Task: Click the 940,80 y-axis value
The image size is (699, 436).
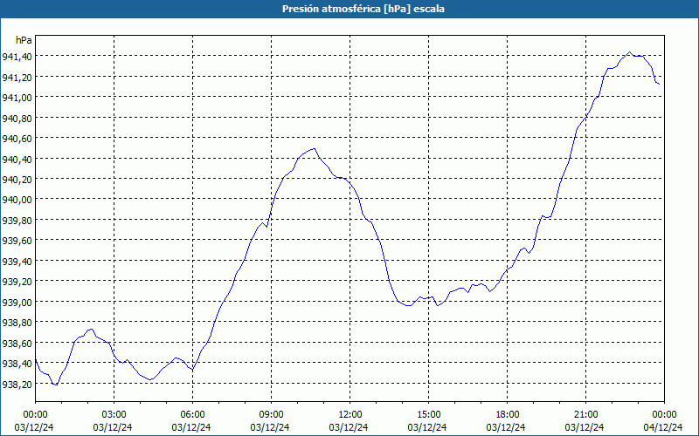Action: coord(17,118)
